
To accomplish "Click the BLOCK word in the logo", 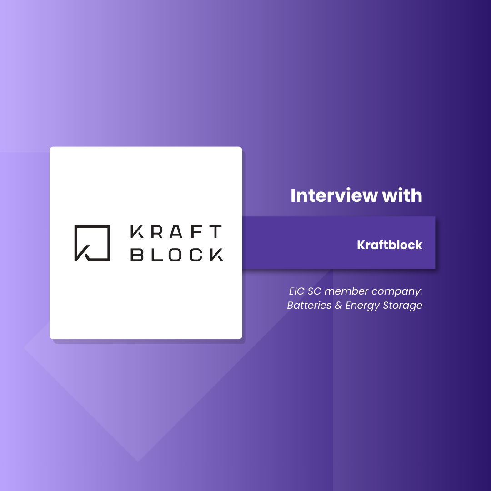I will point(176,255).
